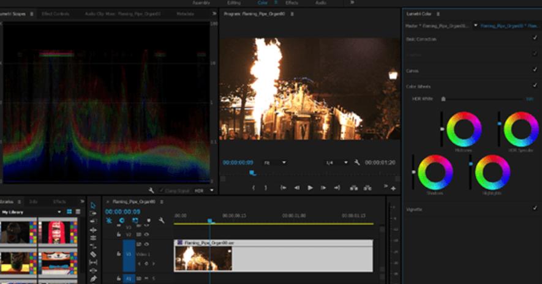The image size is (542, 284).
Task: Select the Slip tool
Action: click(x=93, y=263)
